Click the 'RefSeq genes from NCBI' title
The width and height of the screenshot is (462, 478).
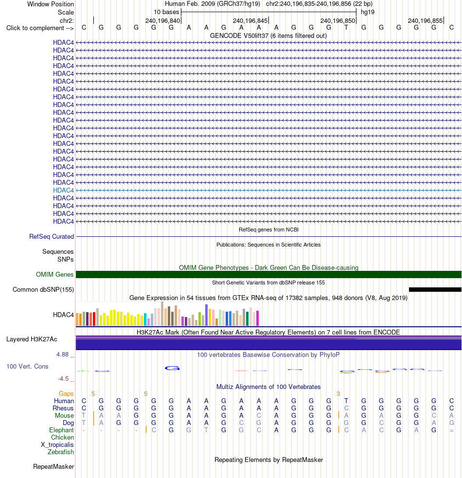[268, 230]
